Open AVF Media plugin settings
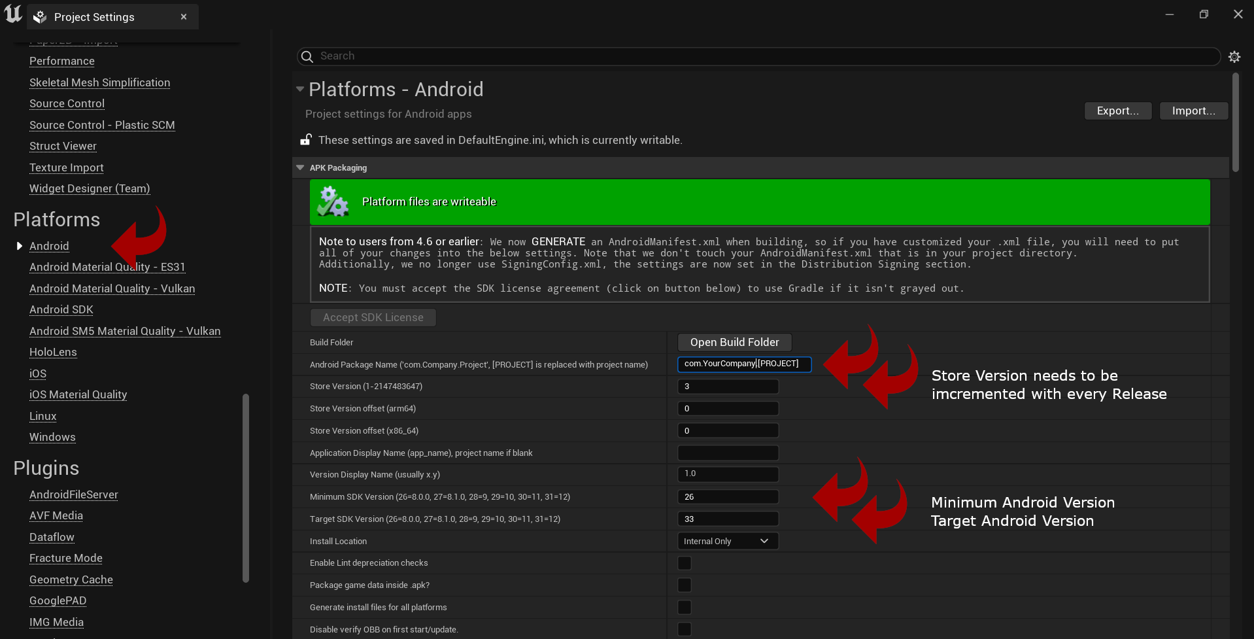 [x=56, y=515]
